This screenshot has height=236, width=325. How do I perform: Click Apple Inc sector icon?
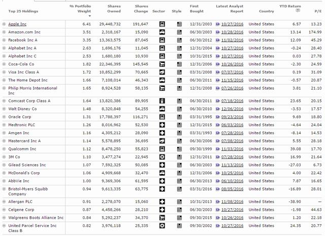point(162,24)
